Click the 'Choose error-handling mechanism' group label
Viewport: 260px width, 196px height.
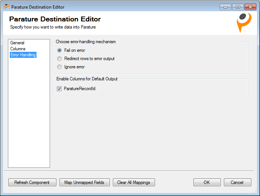(x=86, y=42)
